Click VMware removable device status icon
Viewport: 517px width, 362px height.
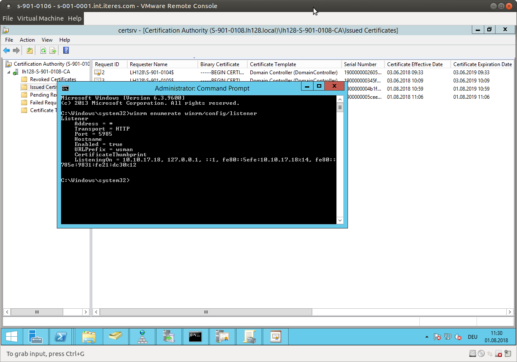(499, 354)
